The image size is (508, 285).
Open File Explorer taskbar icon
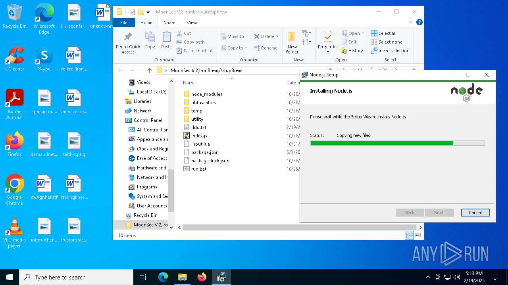coord(182,277)
